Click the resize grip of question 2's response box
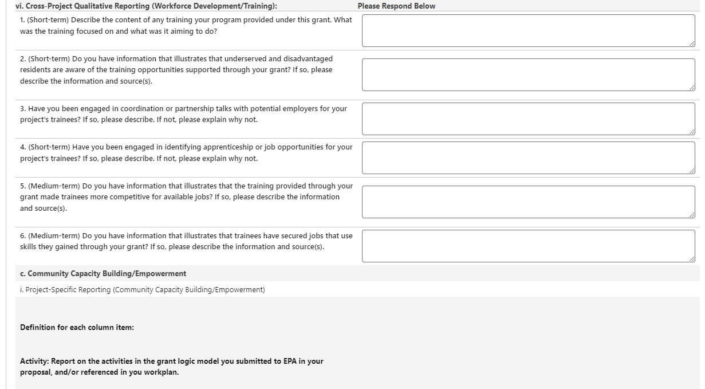705x389 pixels. pyautogui.click(x=692, y=88)
